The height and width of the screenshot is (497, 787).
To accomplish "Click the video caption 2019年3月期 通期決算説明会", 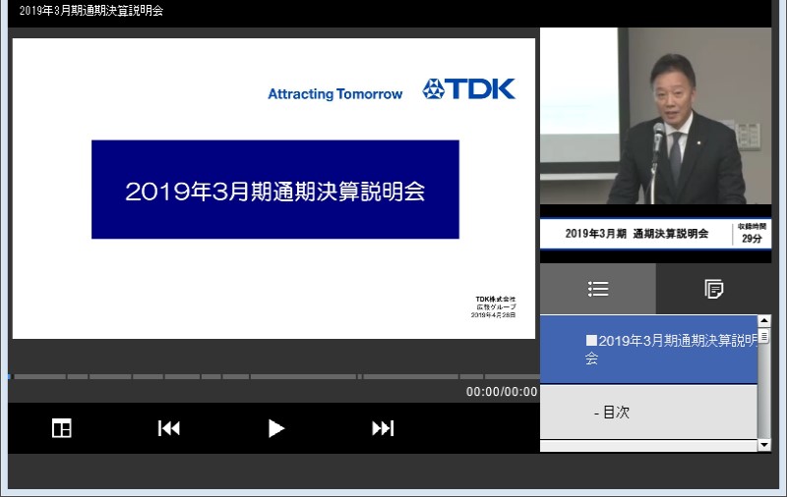I will coord(636,234).
